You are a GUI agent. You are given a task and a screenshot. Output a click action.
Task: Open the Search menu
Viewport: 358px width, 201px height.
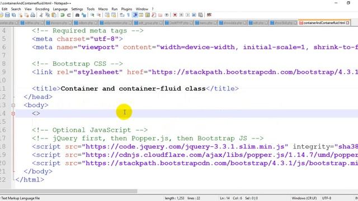(x=16, y=9)
